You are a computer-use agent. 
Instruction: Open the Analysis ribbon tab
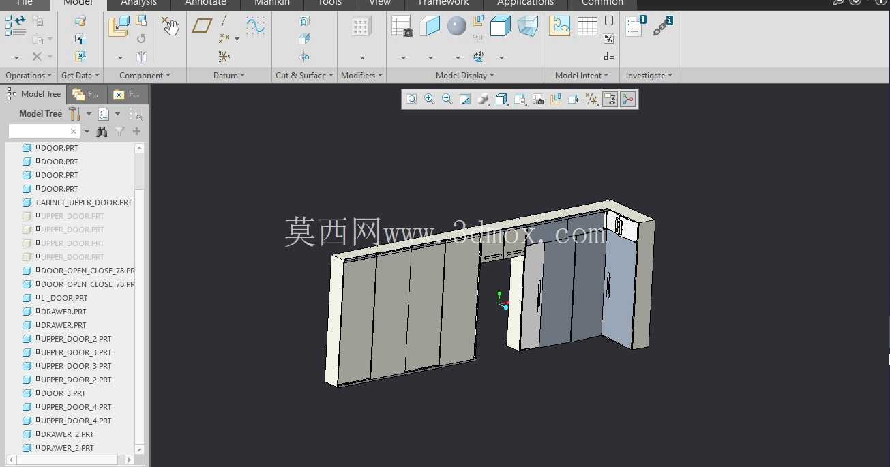tap(138, 4)
